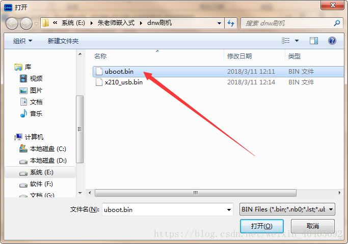Open the 组织 menu

22,41
